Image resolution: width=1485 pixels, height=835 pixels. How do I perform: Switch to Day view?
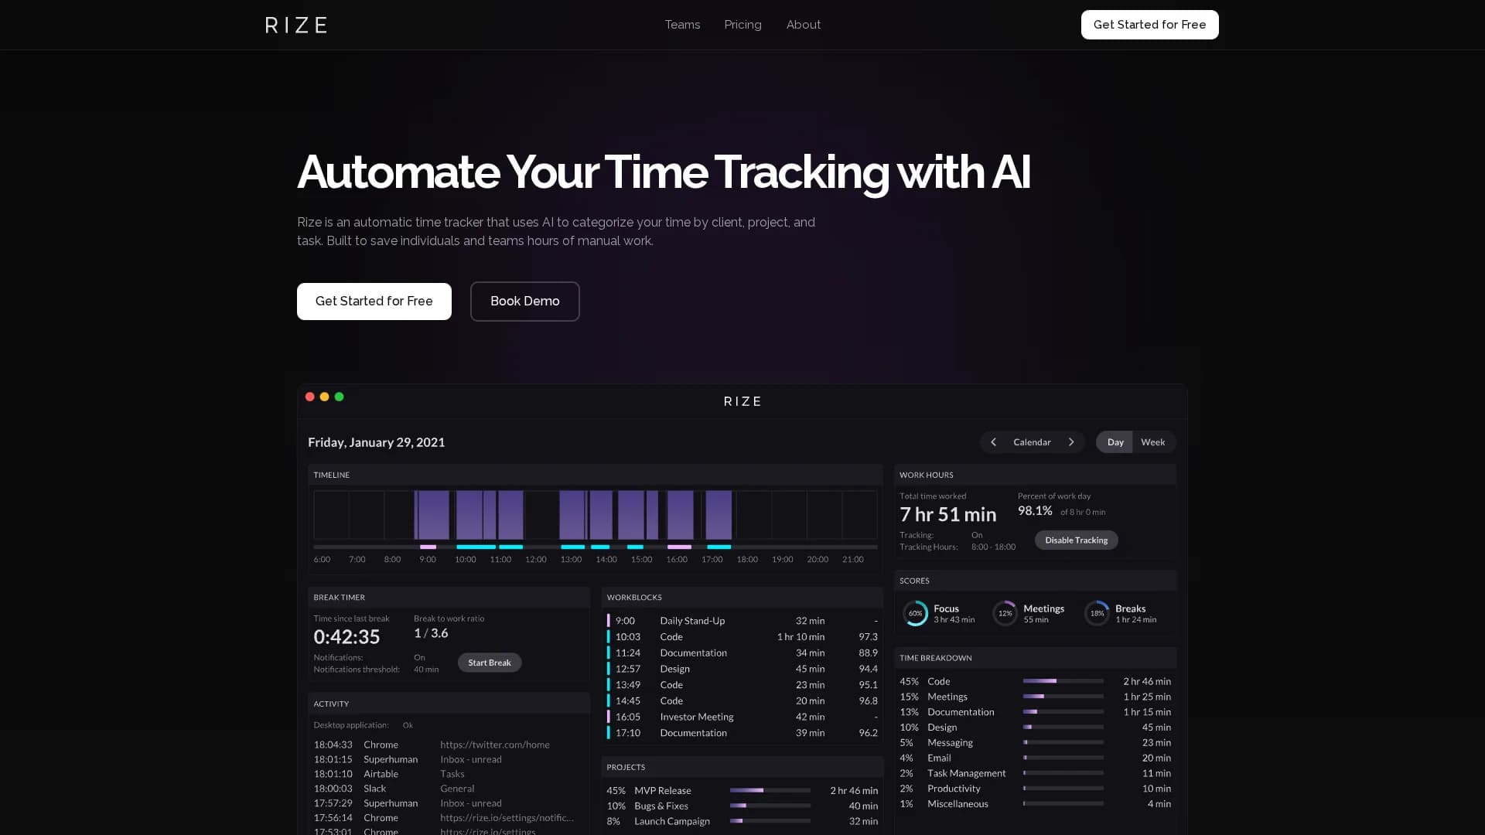tap(1115, 442)
